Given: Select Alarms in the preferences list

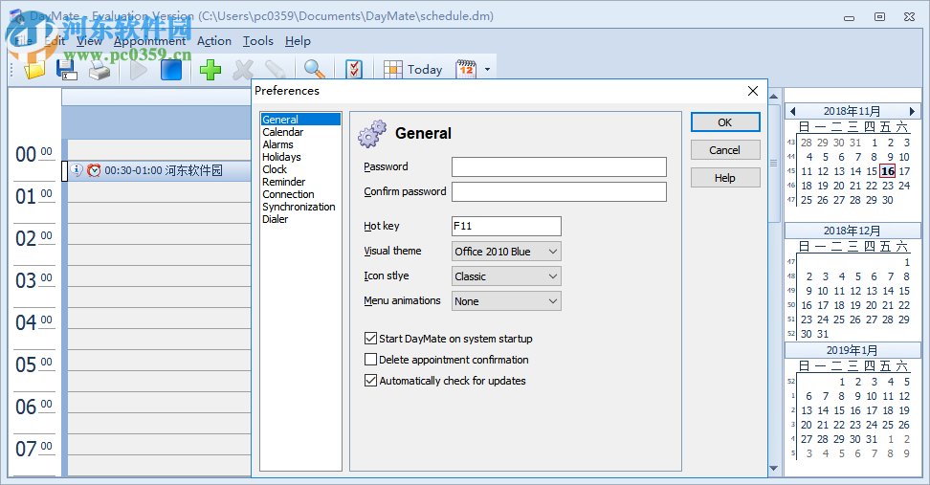Looking at the screenshot, I should (278, 144).
